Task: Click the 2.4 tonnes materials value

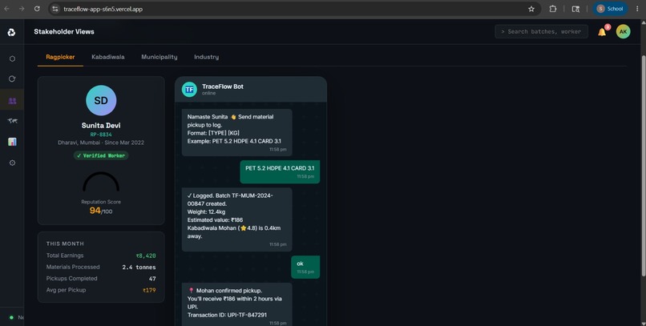Action: (139, 268)
